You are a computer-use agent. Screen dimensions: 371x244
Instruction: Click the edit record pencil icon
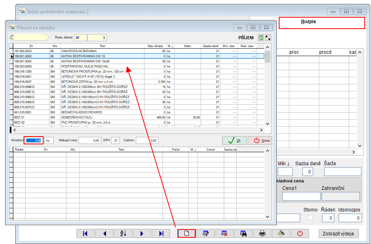pos(206,233)
